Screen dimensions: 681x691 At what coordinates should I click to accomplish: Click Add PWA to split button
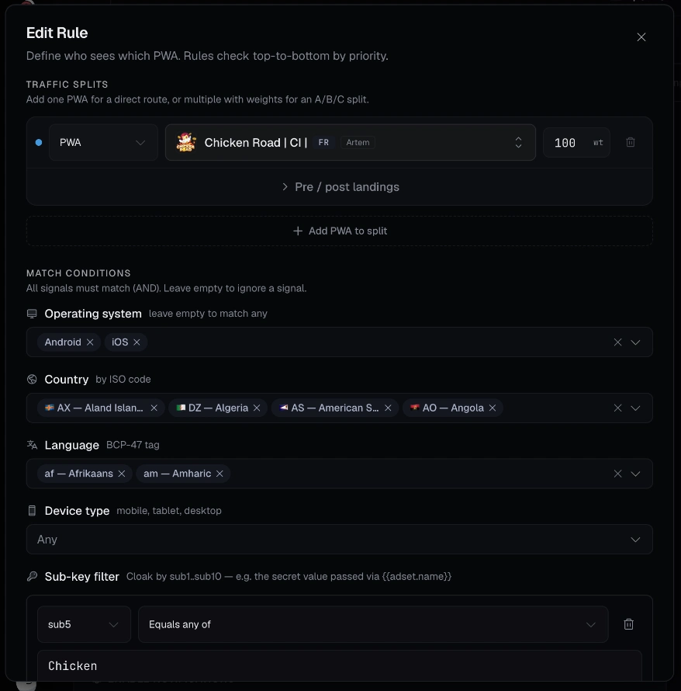pos(340,231)
